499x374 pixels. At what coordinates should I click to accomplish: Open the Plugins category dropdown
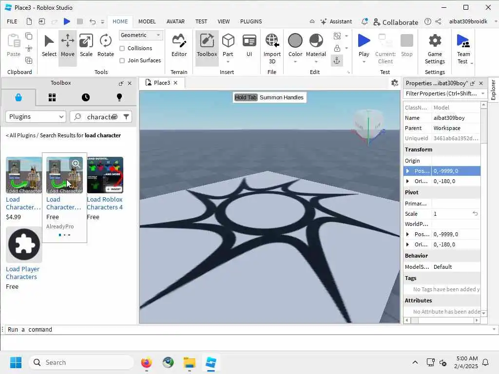pos(36,117)
